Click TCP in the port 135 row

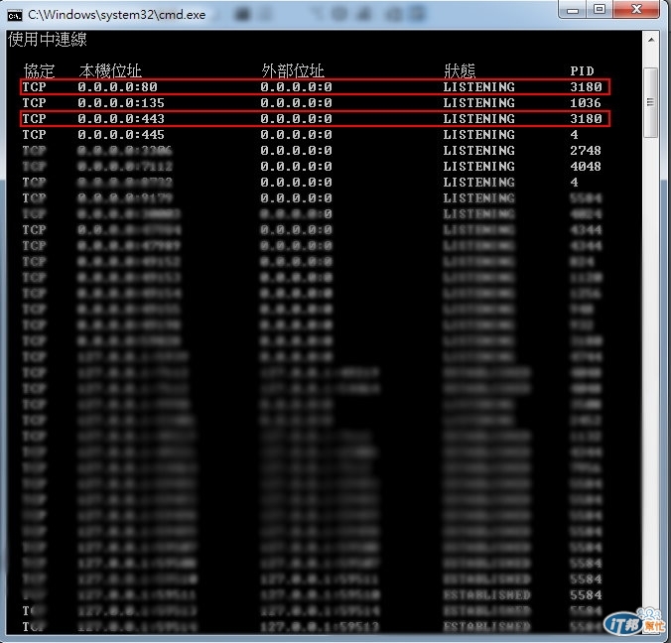(34, 102)
